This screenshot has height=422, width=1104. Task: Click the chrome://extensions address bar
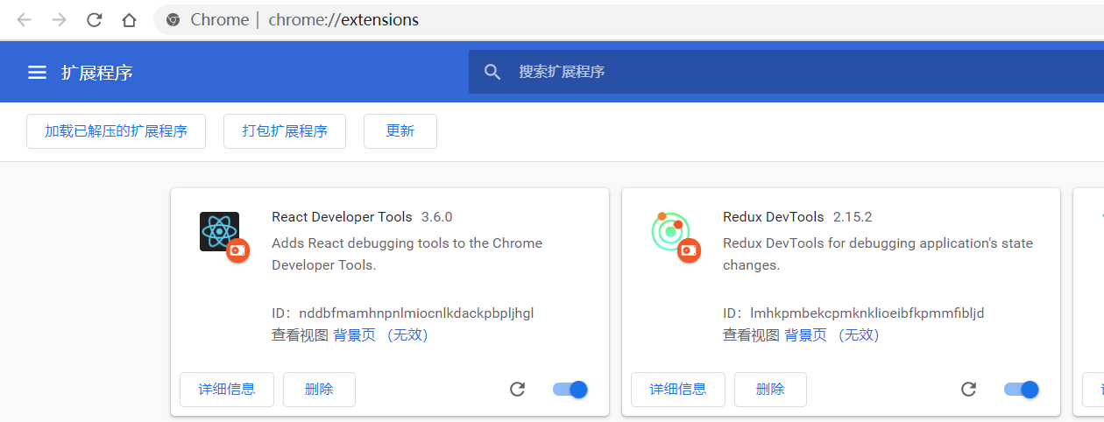pyautogui.click(x=628, y=19)
